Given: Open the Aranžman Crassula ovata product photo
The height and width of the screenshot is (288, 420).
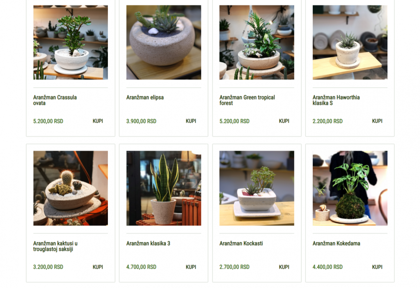Looking at the screenshot, I should (71, 42).
